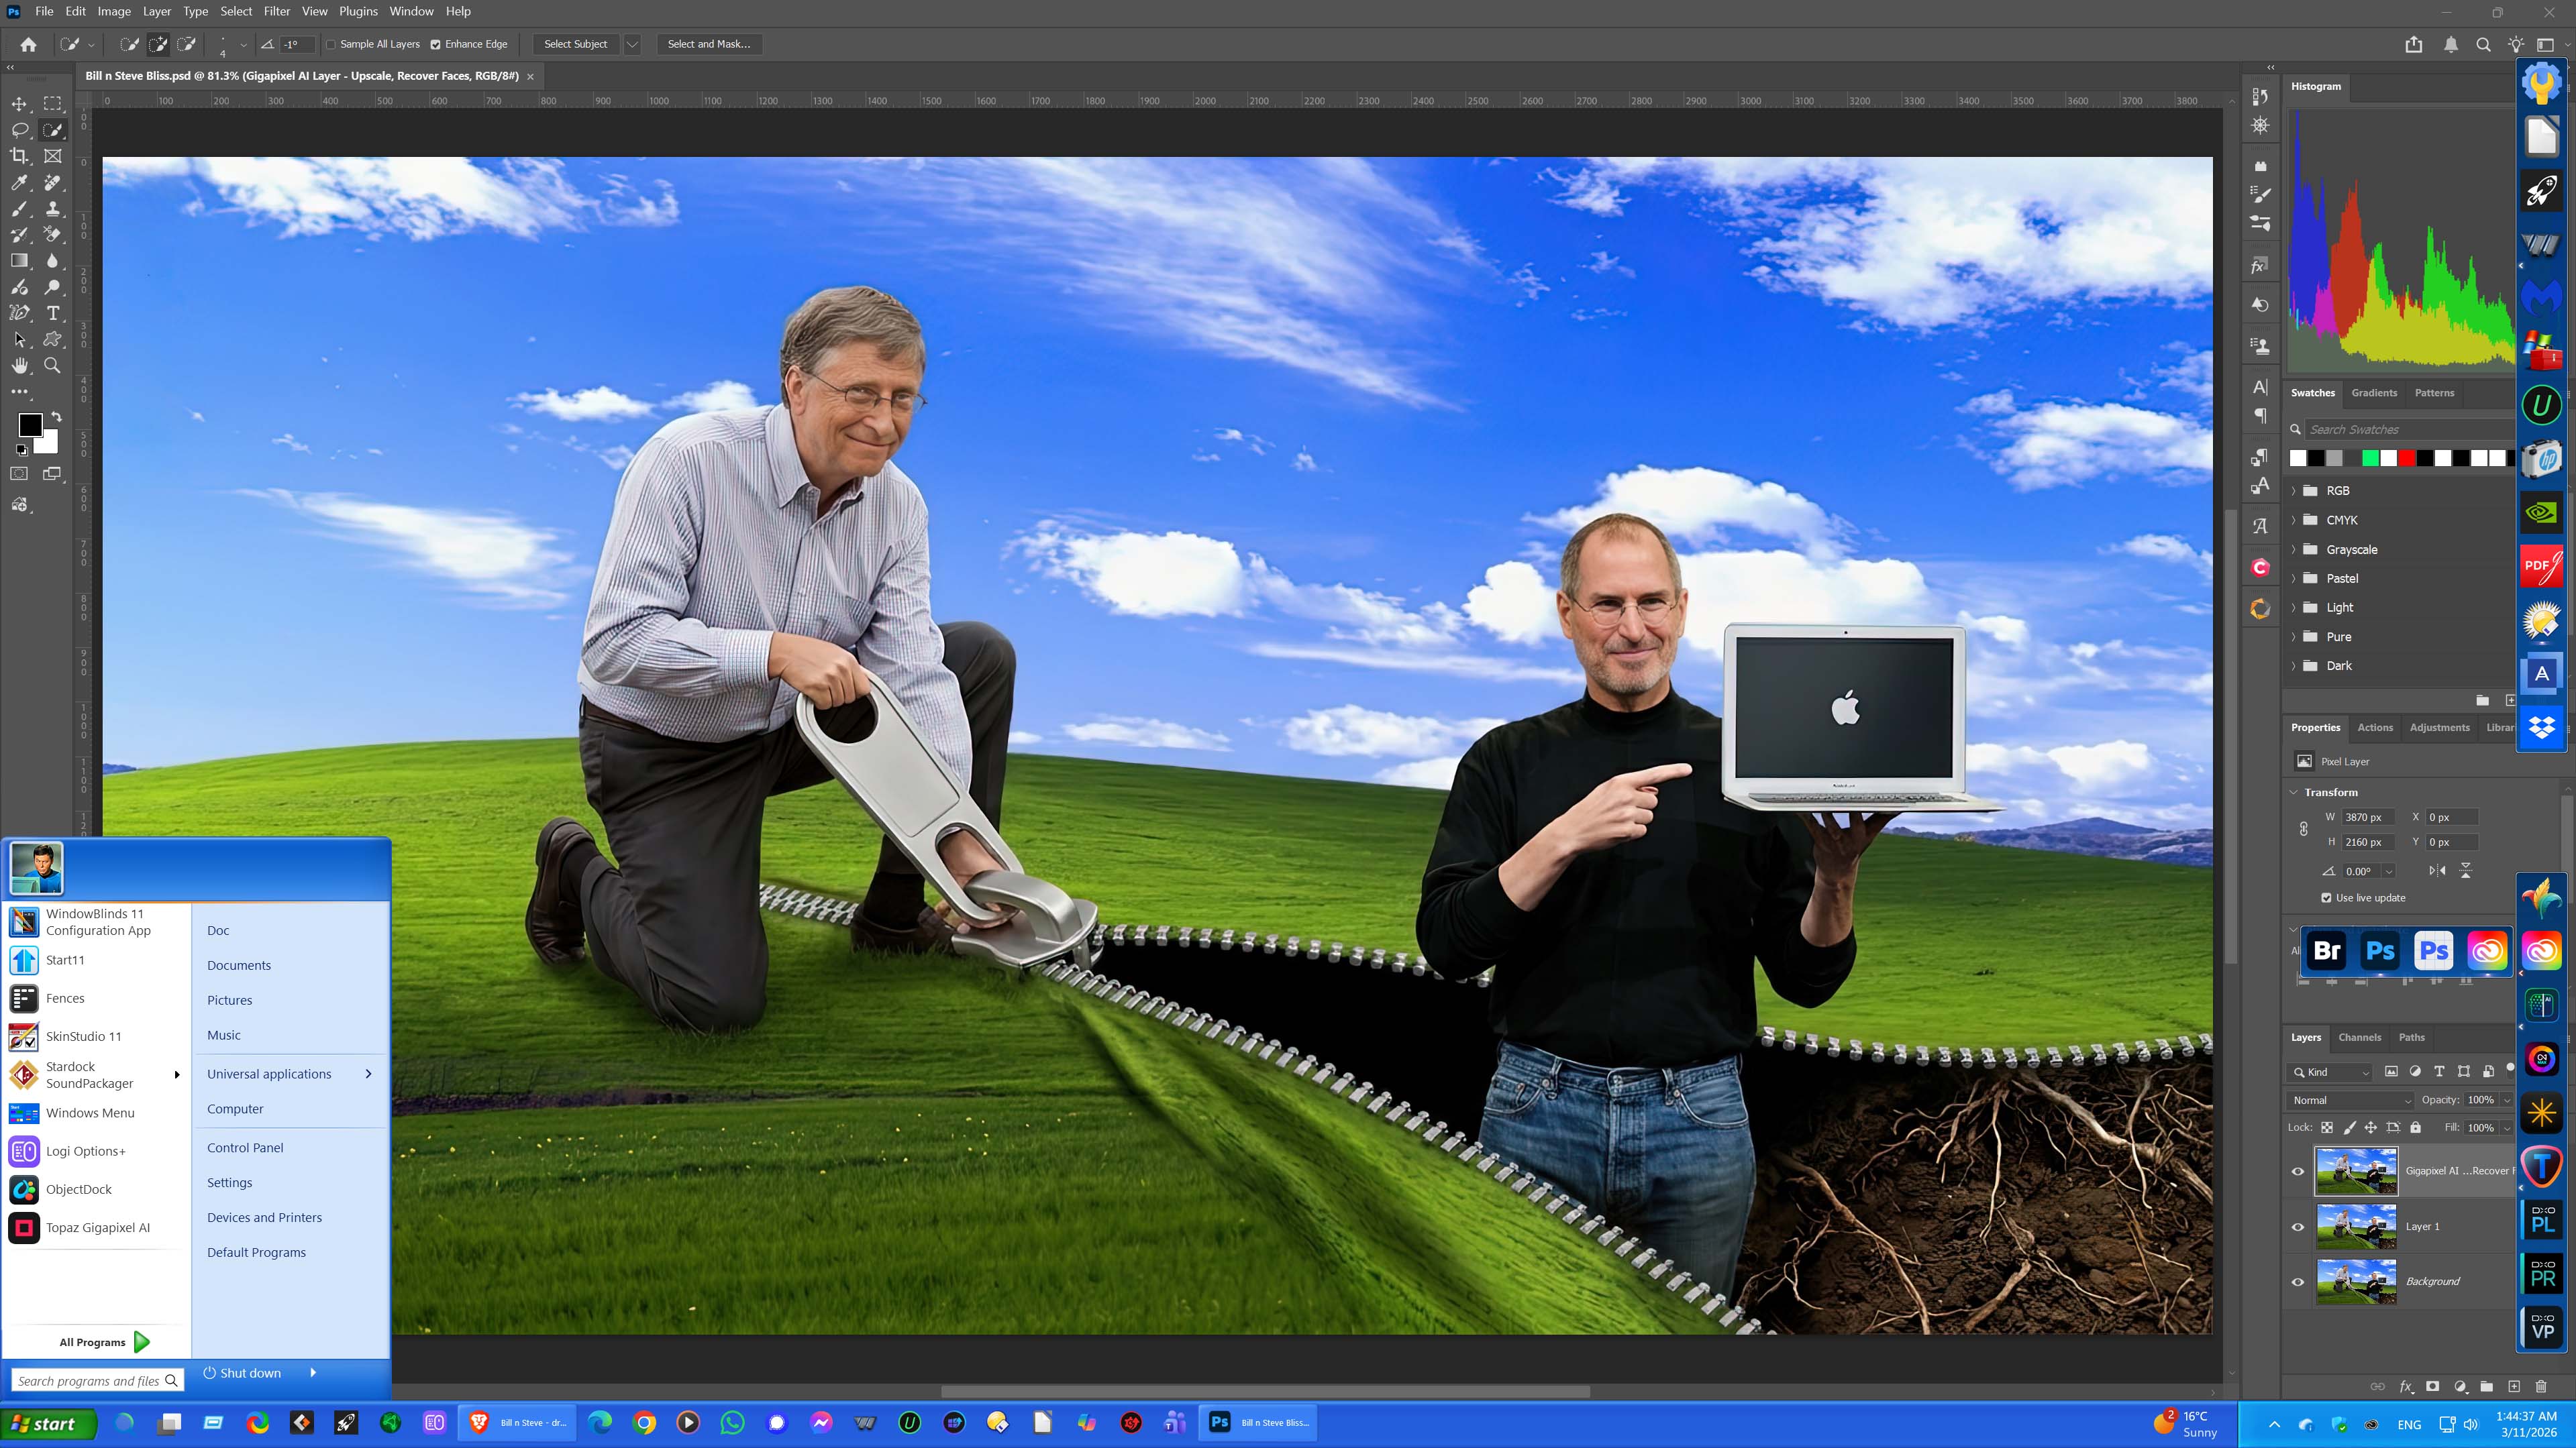Disable the Enhance Edge checkbox
The image size is (2576, 1448).
coord(435,44)
